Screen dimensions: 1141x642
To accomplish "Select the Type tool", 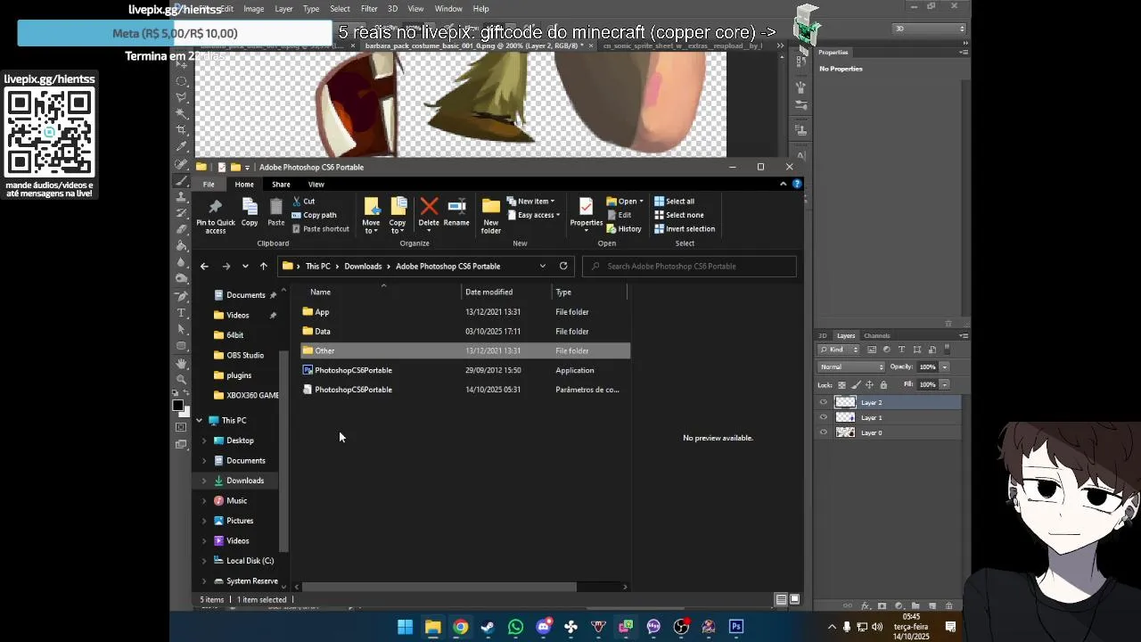I will pos(182,315).
